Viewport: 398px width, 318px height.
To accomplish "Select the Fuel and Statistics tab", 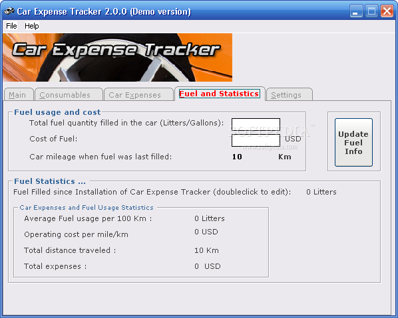I will 220,94.
